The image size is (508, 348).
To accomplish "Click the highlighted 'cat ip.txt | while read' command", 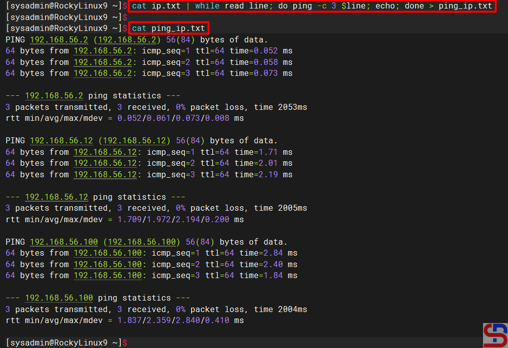I will point(312,6).
